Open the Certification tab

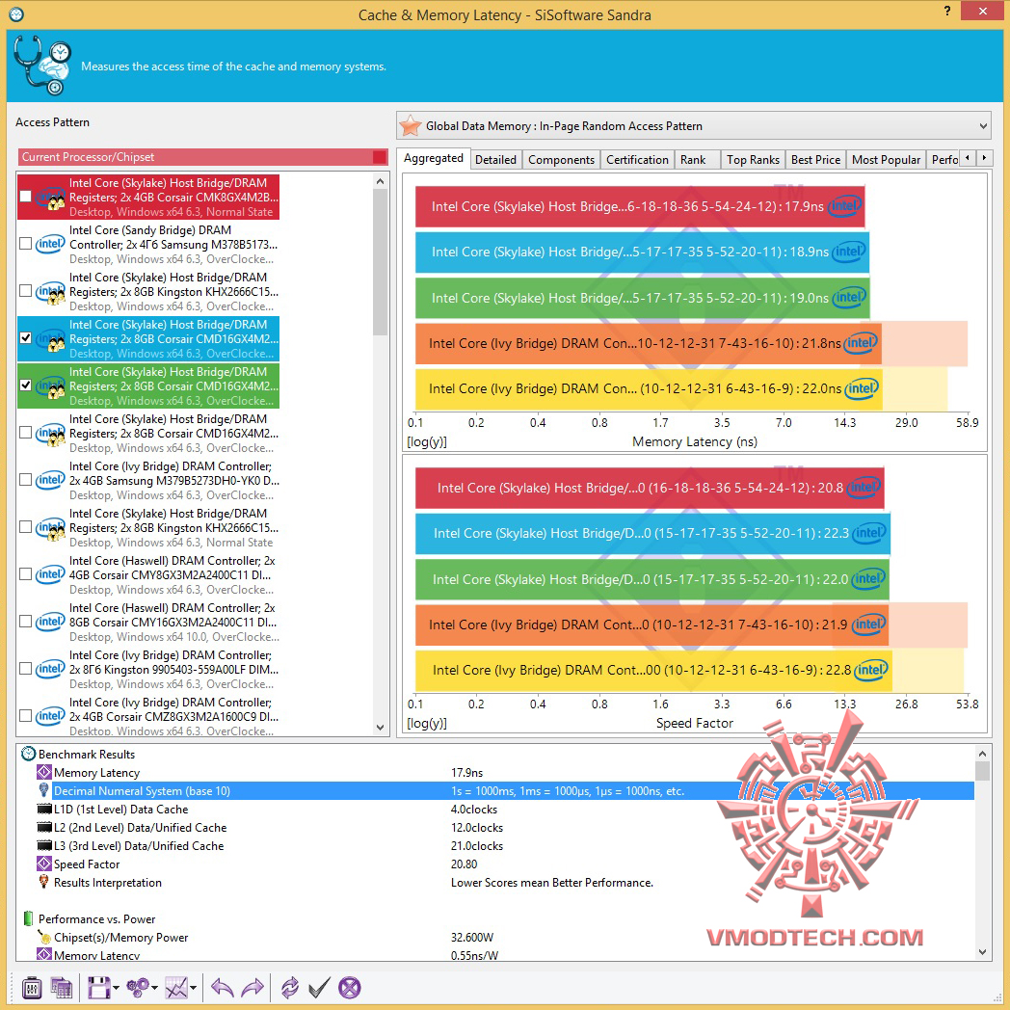(637, 160)
